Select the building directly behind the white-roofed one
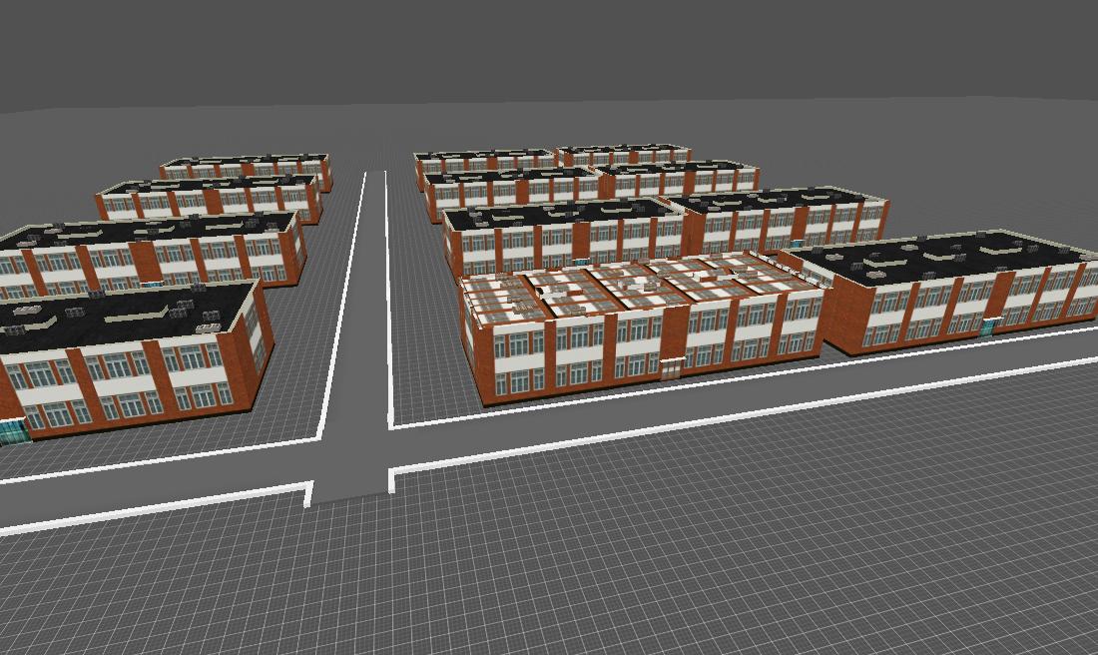This screenshot has height=655, width=1098. click(x=559, y=235)
